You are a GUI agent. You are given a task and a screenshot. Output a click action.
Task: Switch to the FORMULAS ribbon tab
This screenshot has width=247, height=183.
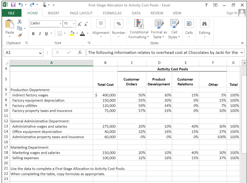tap(112, 13)
